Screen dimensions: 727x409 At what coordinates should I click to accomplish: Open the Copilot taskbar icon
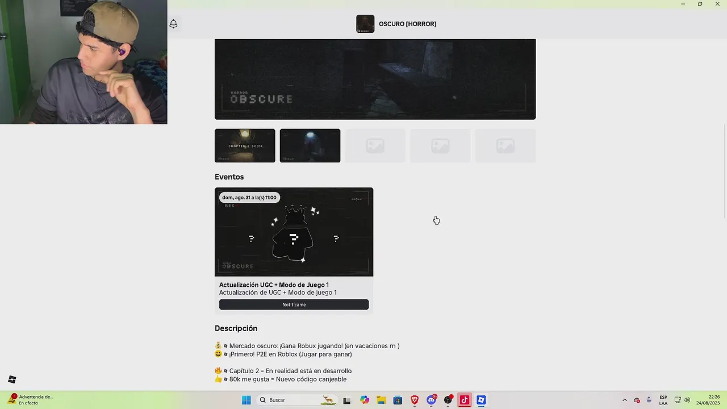(x=364, y=400)
